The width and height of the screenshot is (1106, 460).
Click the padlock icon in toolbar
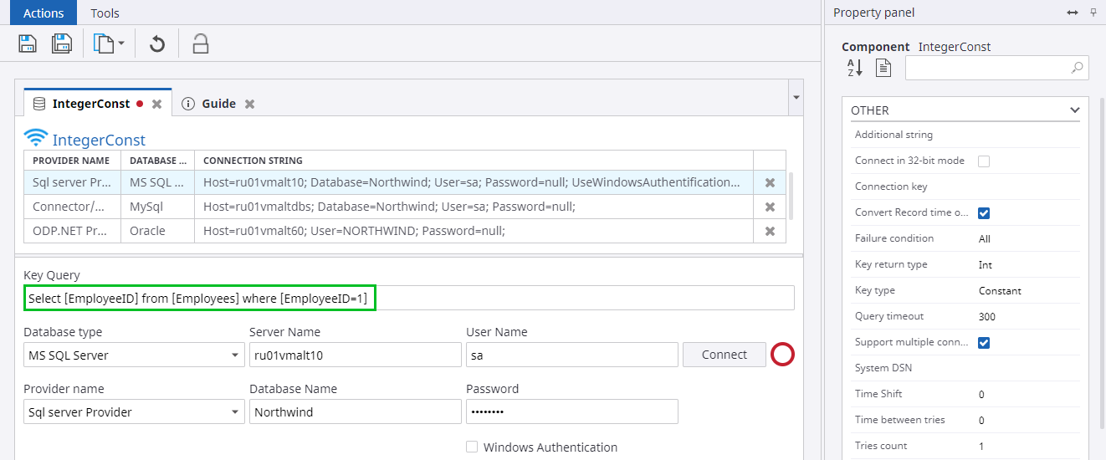[x=200, y=43]
